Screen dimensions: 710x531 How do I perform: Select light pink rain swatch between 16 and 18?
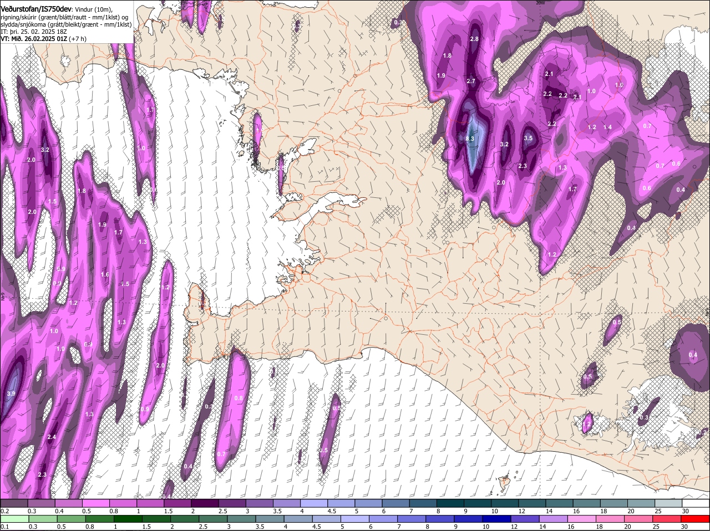582,519
